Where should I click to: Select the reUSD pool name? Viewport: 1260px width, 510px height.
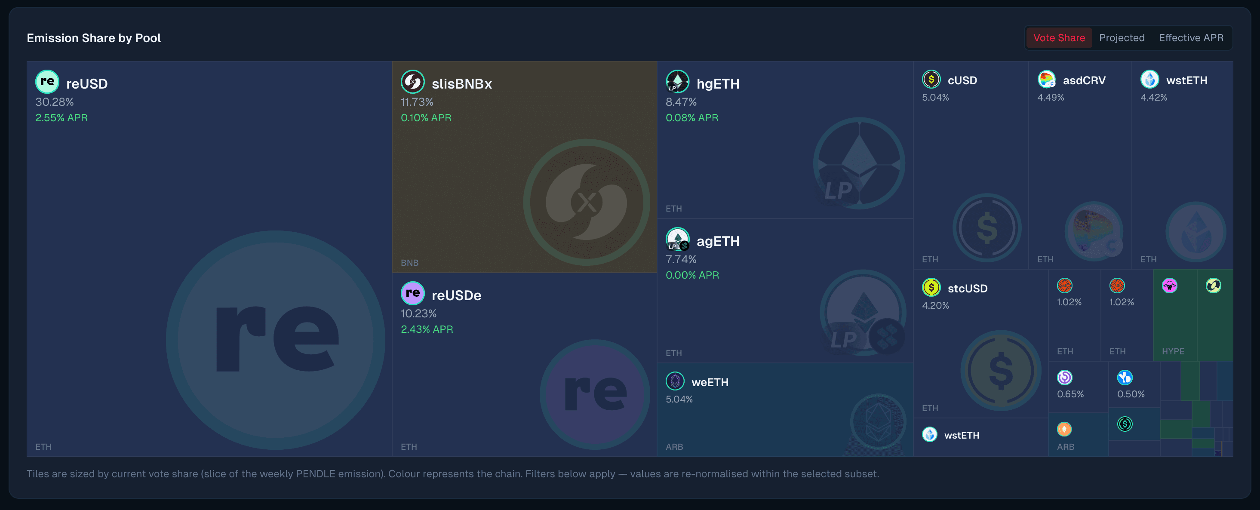[87, 83]
